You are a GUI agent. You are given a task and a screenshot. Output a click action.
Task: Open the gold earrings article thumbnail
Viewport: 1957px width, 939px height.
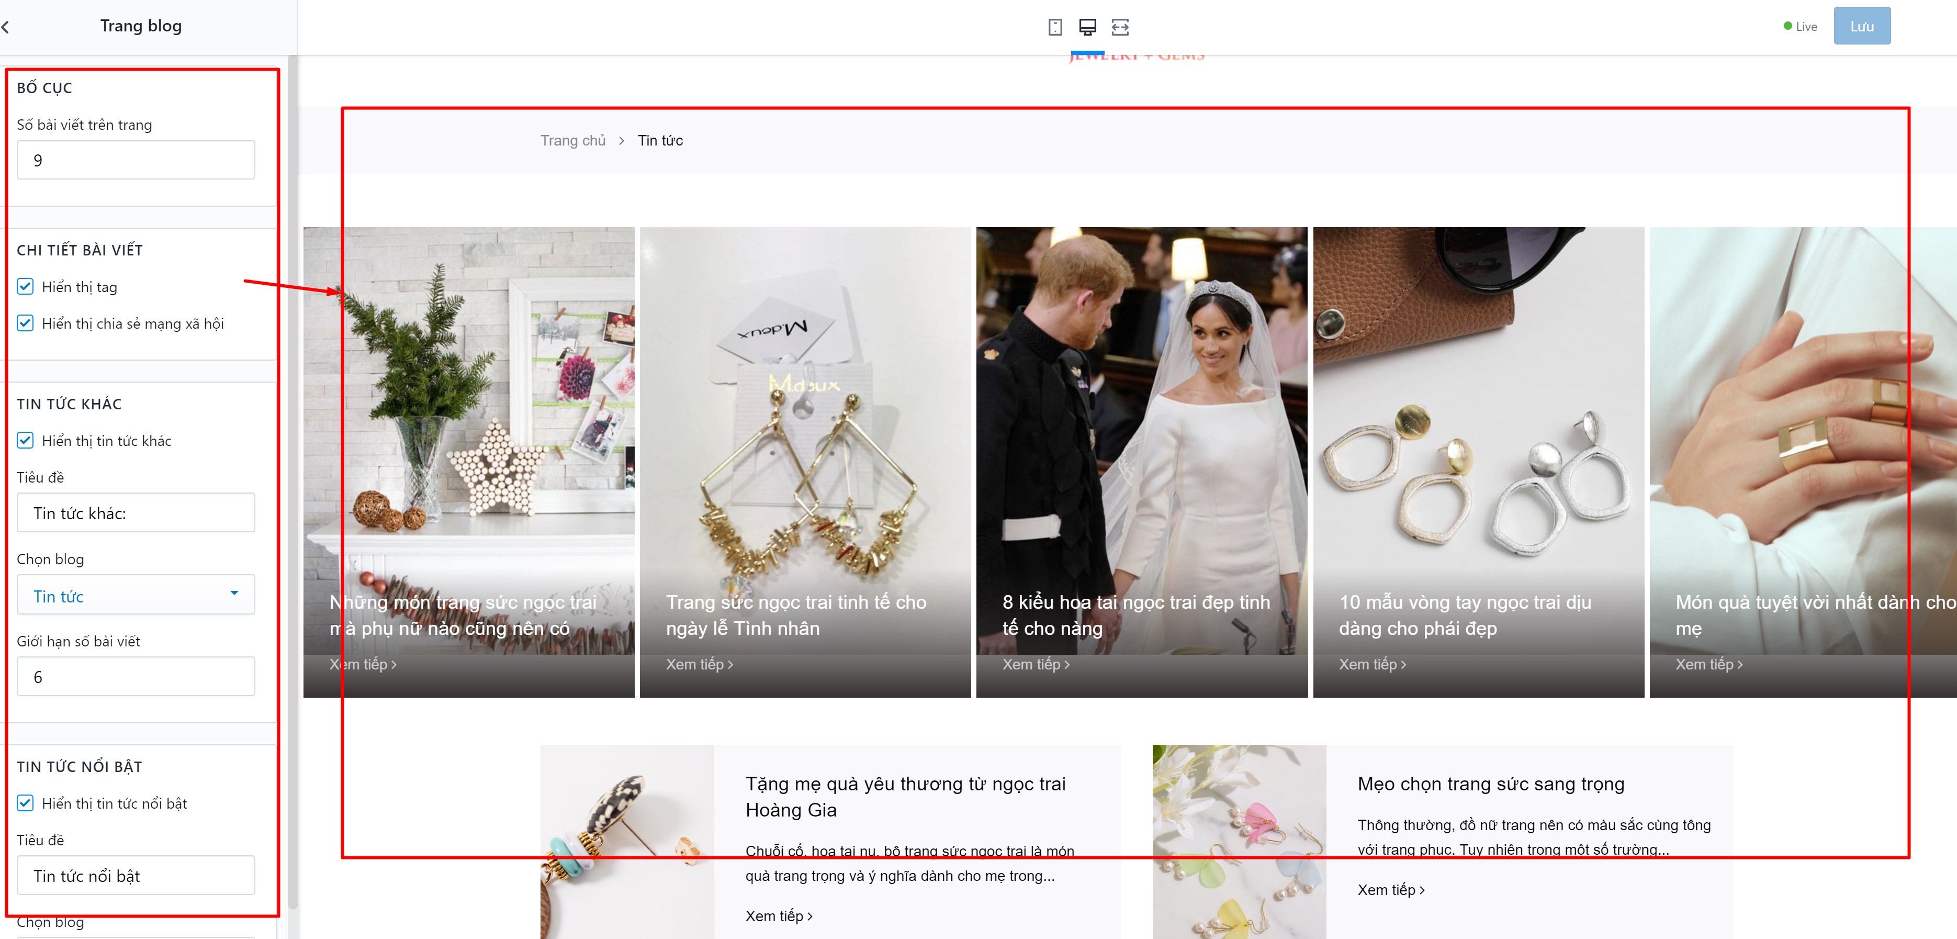click(x=805, y=441)
